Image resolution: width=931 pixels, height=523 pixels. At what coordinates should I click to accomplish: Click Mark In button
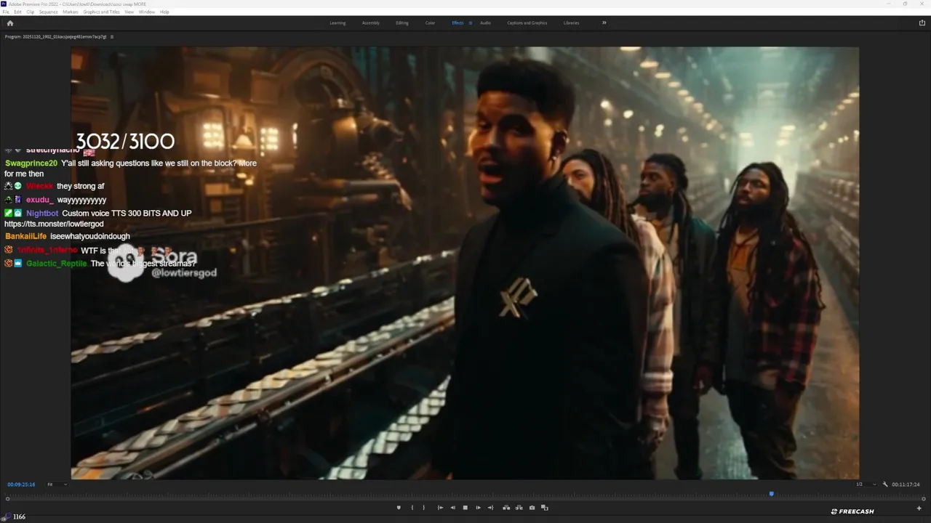(412, 508)
